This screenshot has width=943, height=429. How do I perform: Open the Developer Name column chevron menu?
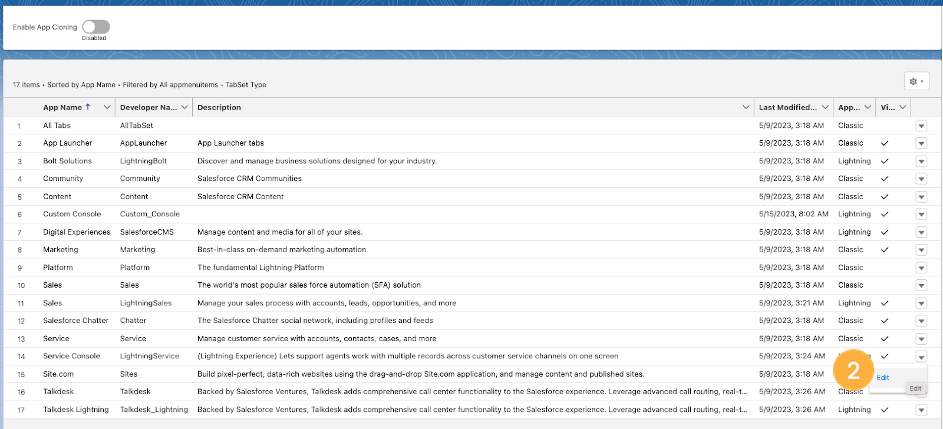pyautogui.click(x=184, y=107)
